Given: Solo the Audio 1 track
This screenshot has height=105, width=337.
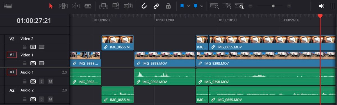Looking at the screenshot, I should tap(42, 81).
